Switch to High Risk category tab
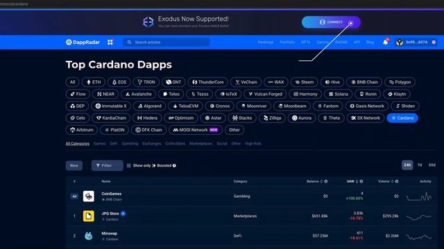The height and width of the screenshot is (249, 444). pyautogui.click(x=253, y=143)
